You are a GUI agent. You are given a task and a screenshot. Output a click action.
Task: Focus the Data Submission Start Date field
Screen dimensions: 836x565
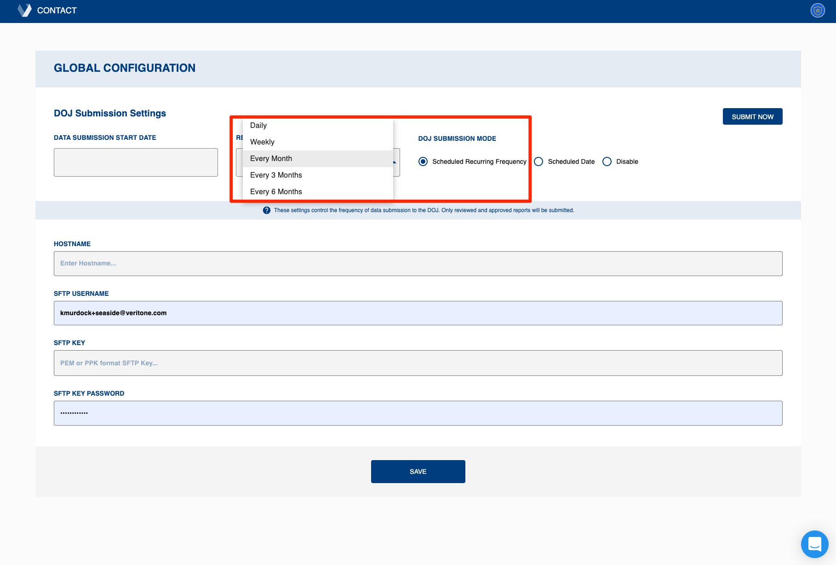click(x=136, y=162)
